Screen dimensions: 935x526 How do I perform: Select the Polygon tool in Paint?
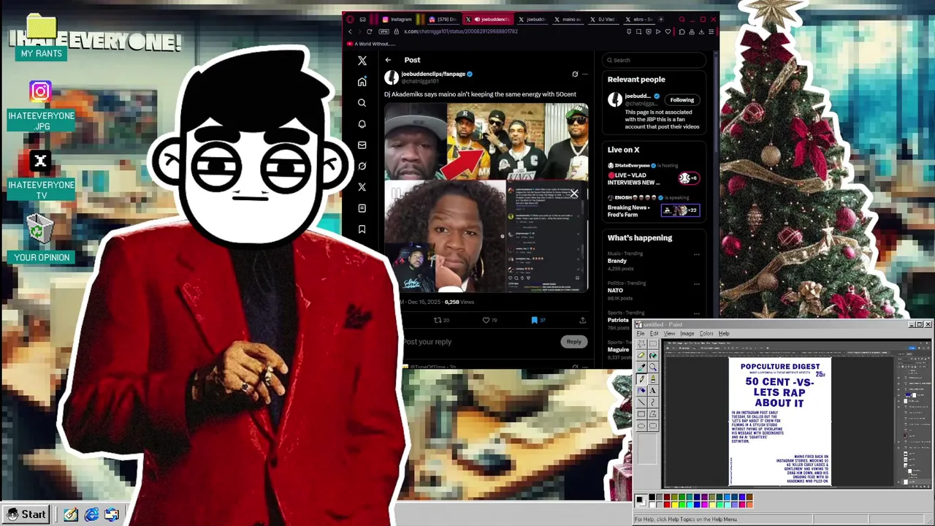(653, 414)
